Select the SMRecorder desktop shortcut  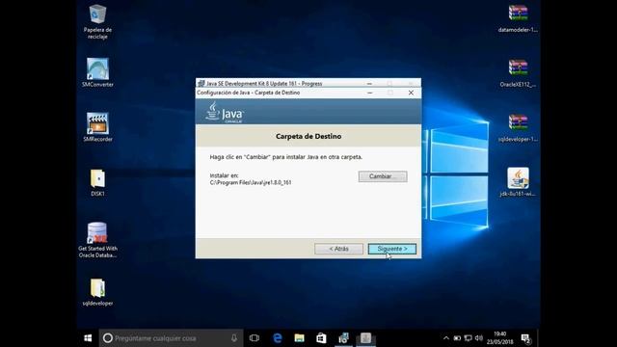point(97,127)
